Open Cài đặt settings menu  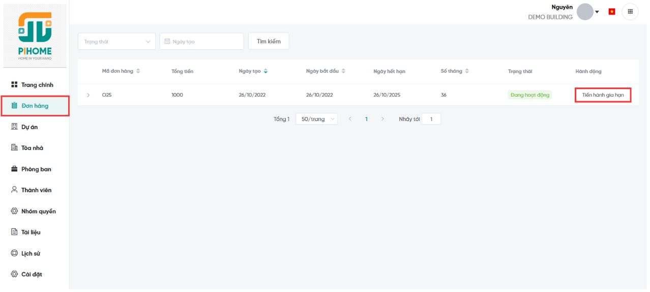(x=32, y=275)
